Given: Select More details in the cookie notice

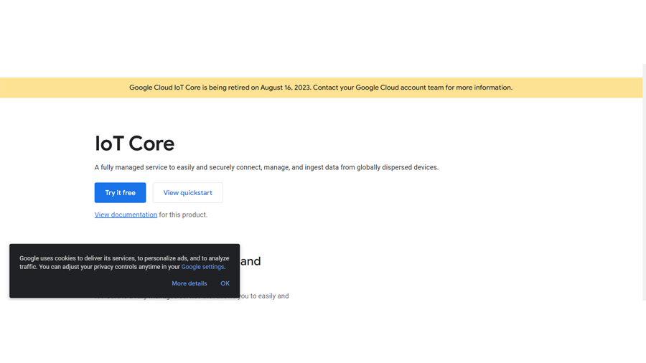Looking at the screenshot, I should tap(189, 283).
